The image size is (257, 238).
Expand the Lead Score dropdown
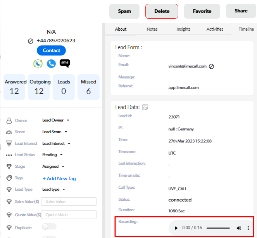coord(55,132)
